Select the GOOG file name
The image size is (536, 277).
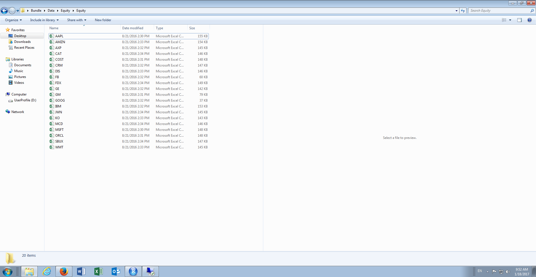60,100
